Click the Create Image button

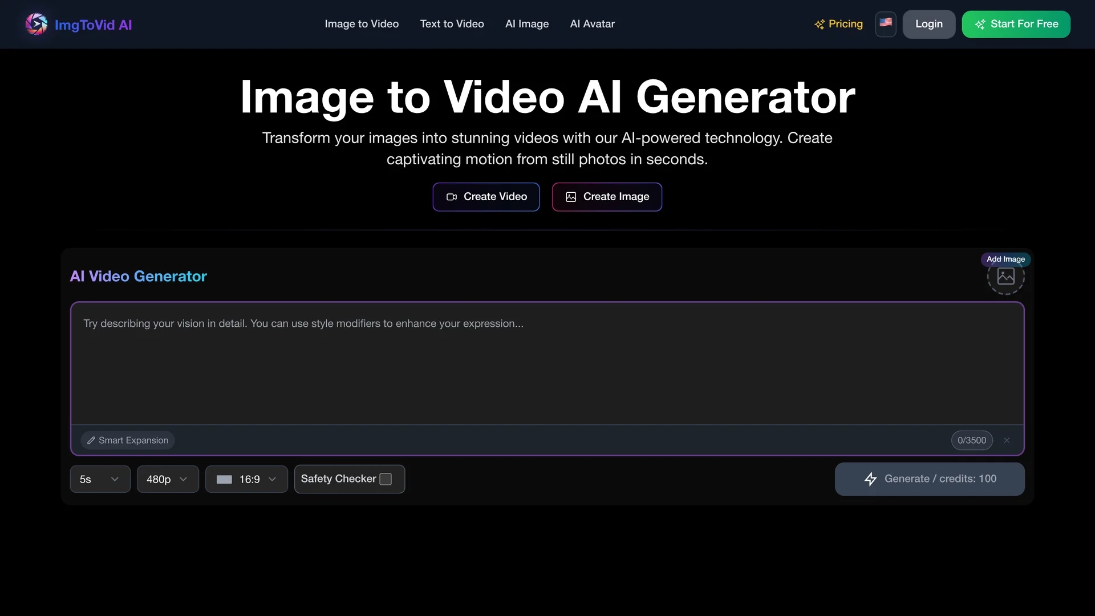coord(607,197)
